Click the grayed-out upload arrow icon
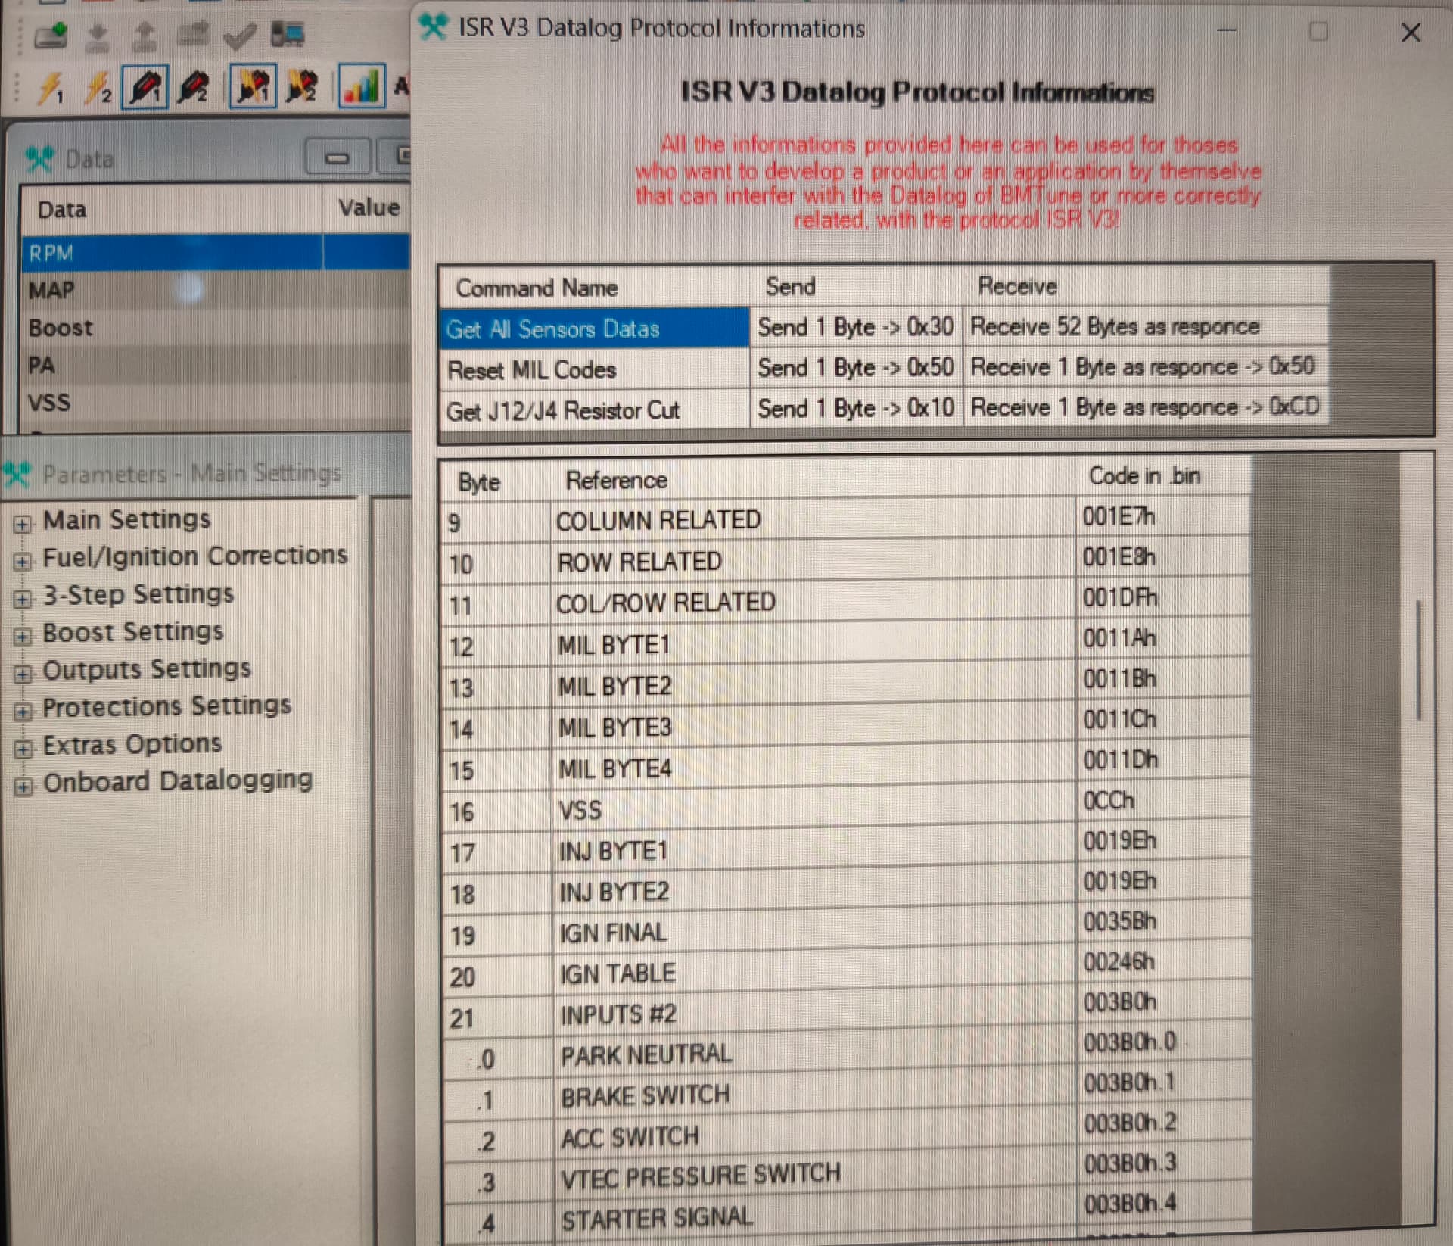Screen dimensions: 1453x1246 click(x=145, y=35)
